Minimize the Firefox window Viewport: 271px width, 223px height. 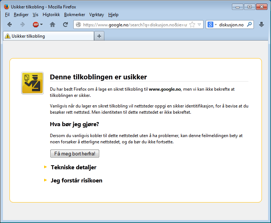tap(238, 7)
